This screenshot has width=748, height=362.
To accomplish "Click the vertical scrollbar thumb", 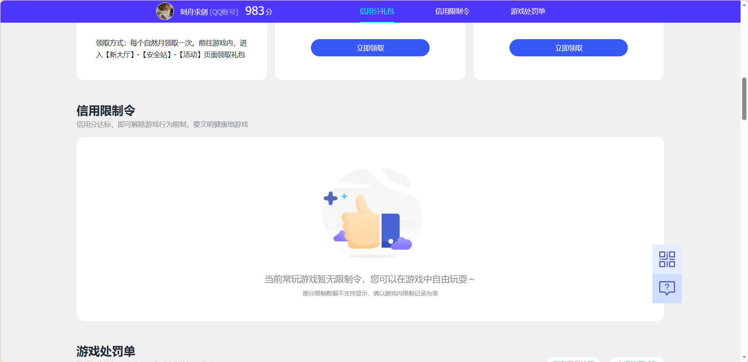I will coord(744,98).
